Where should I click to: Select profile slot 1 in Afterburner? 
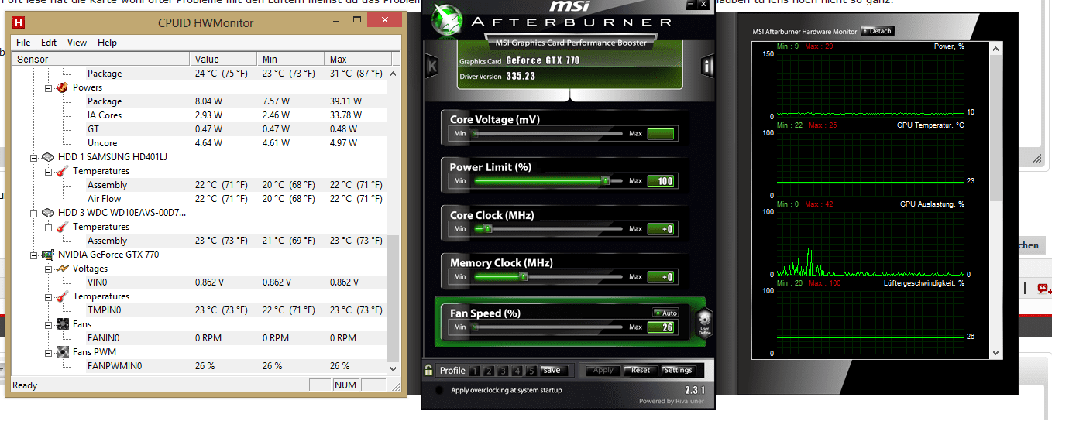(476, 371)
